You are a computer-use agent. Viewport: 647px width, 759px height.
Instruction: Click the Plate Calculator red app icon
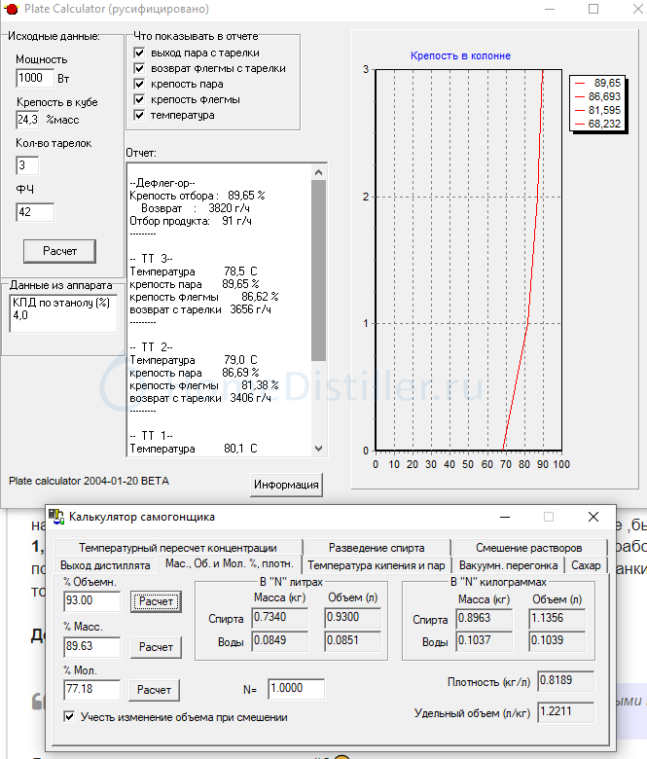point(11,9)
